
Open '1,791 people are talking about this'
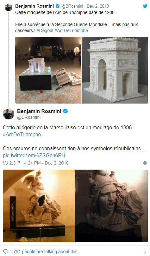tap(44, 252)
